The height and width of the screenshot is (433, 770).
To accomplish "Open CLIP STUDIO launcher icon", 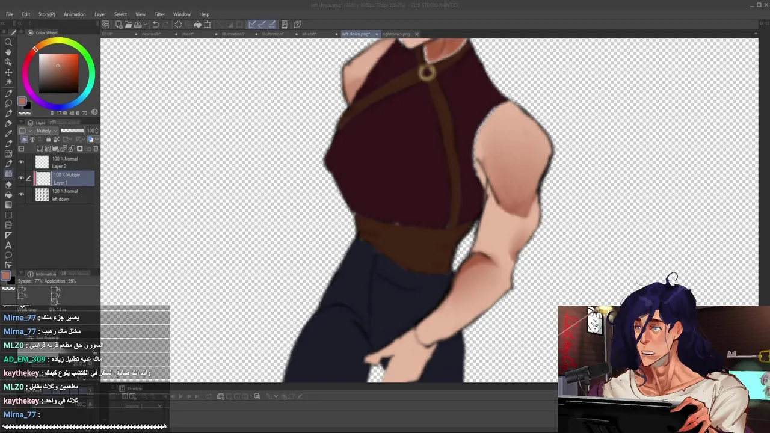I will point(105,25).
